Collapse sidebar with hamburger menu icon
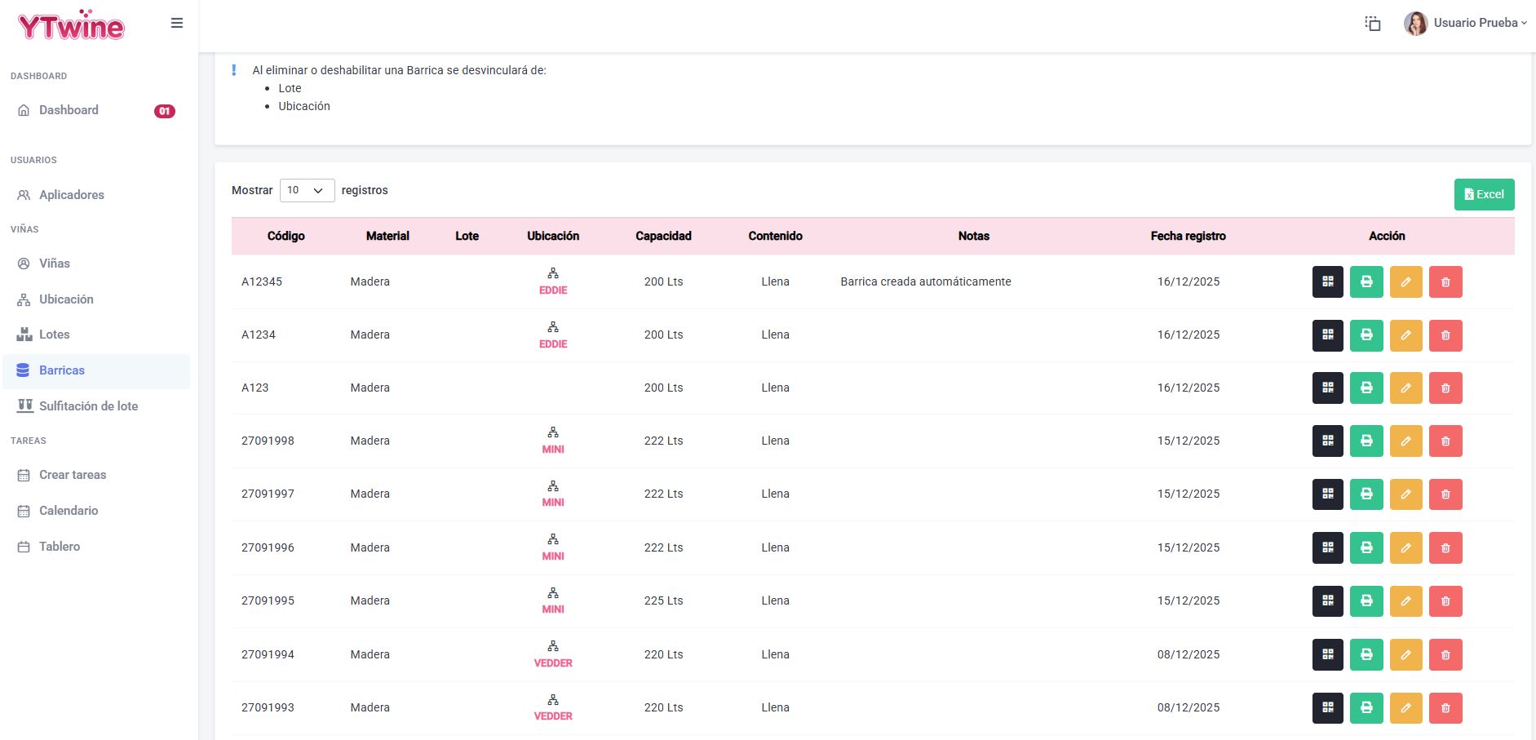This screenshot has width=1536, height=740. [176, 23]
